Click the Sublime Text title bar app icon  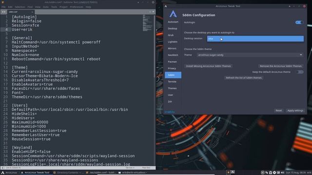tap(2, 2)
